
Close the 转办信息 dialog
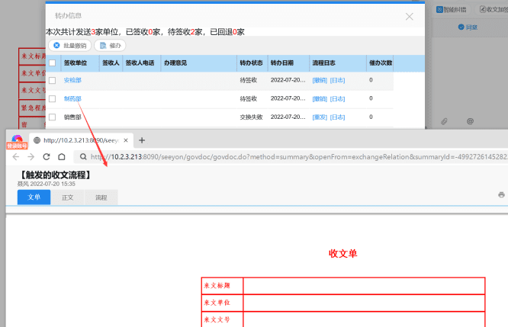(x=409, y=17)
